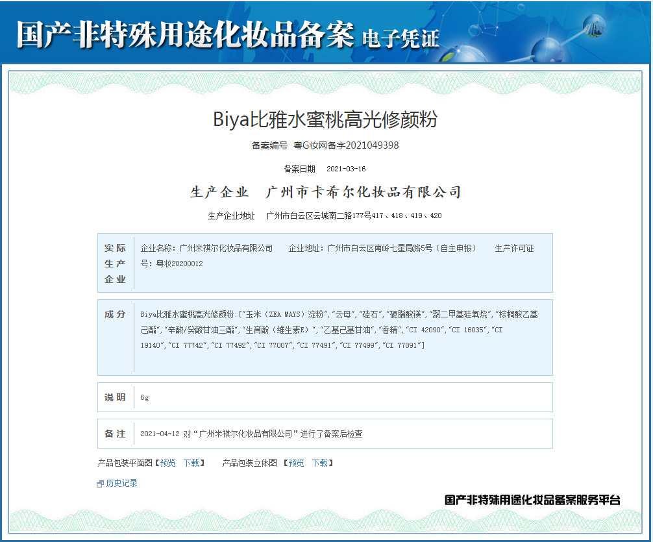This screenshot has height=542, width=653.
Task: Click the 国产非特殊用途化妆品备案服务平台 footer text
Action: point(533,500)
